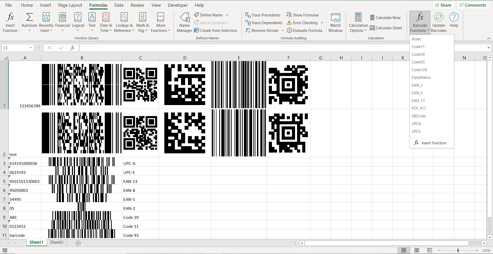Switch to the Developer tab
Viewport: 493px width, 254px height.
pos(178,5)
